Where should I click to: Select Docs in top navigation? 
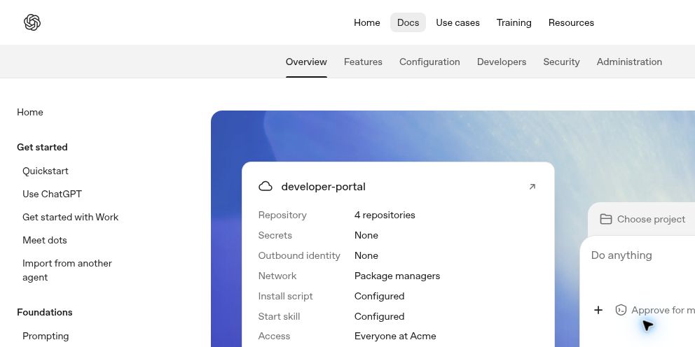[x=408, y=22]
